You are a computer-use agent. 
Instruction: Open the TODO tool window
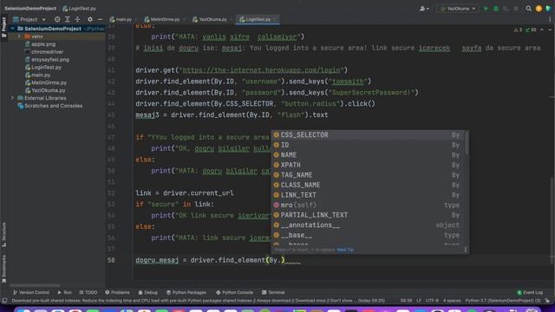click(x=88, y=293)
